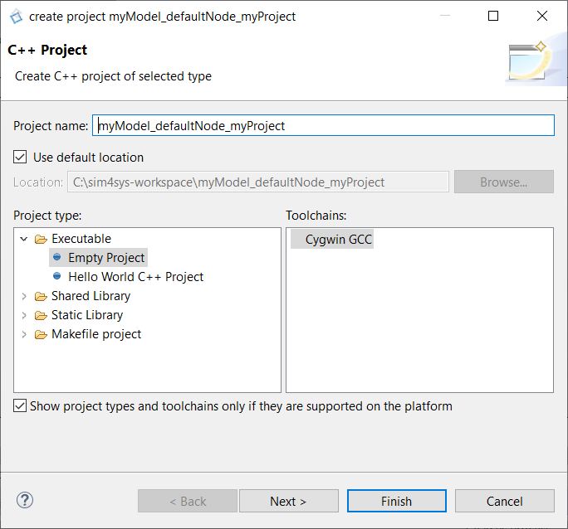Toggle Show project types only if supported checkbox
568x529 pixels.
tap(20, 405)
